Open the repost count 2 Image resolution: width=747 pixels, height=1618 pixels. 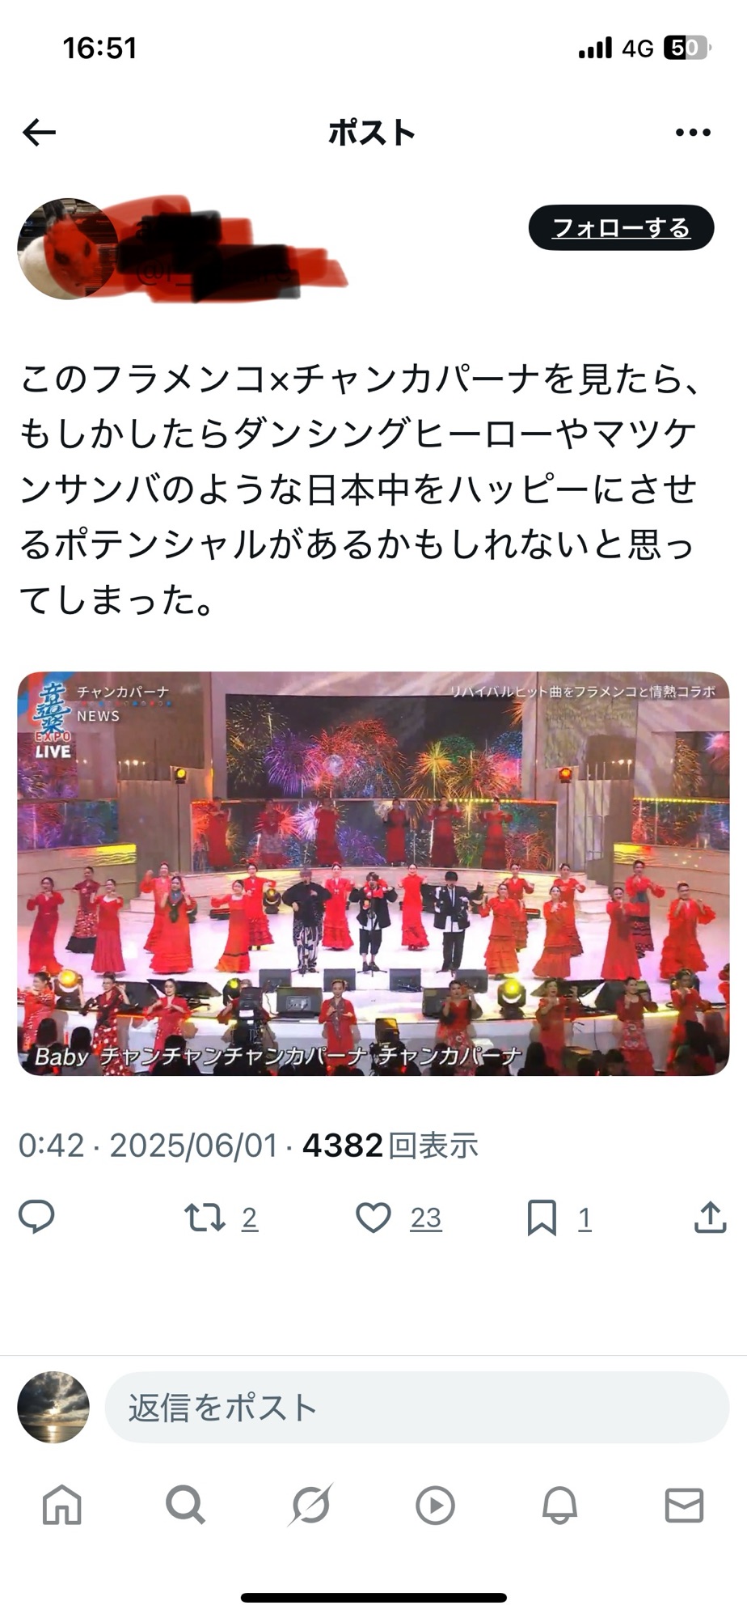[250, 1218]
